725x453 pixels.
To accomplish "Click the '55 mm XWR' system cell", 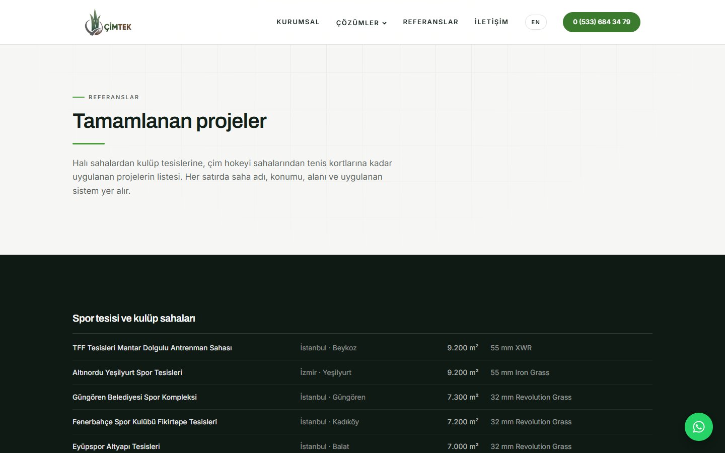I will tap(511, 348).
